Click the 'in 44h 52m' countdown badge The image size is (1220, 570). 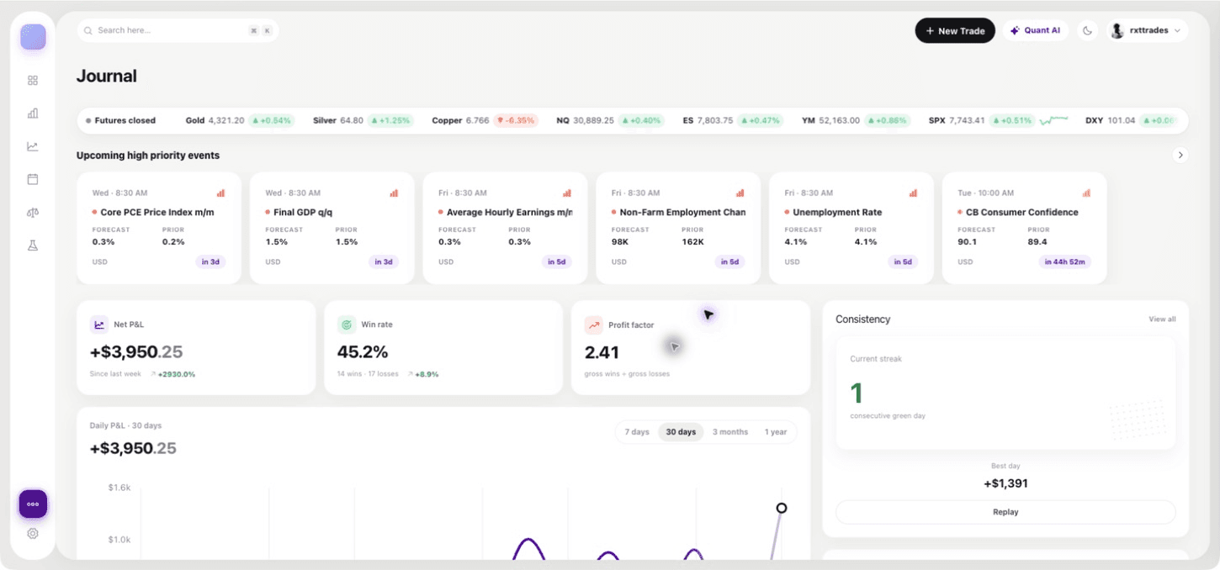tap(1064, 261)
